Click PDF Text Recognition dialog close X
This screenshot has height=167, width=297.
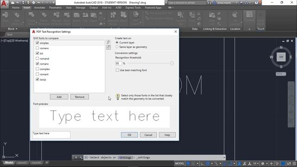pyautogui.click(x=175, y=32)
